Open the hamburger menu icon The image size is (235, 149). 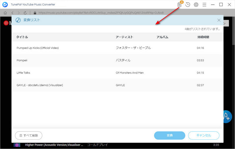click(204, 5)
